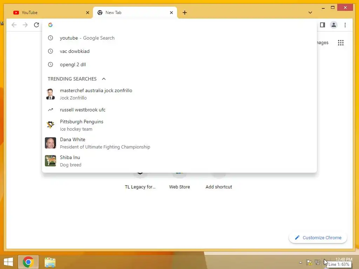Viewport: 359px width, 269px height.
Task: Open the Images link at top right
Action: [x=323, y=42]
